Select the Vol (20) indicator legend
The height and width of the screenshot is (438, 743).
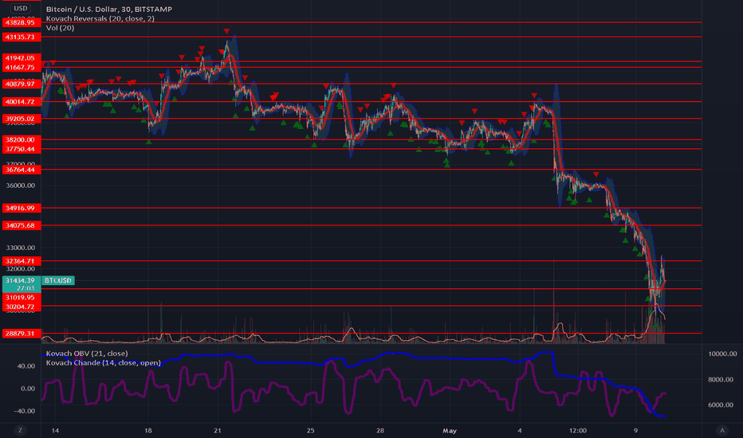coord(60,28)
